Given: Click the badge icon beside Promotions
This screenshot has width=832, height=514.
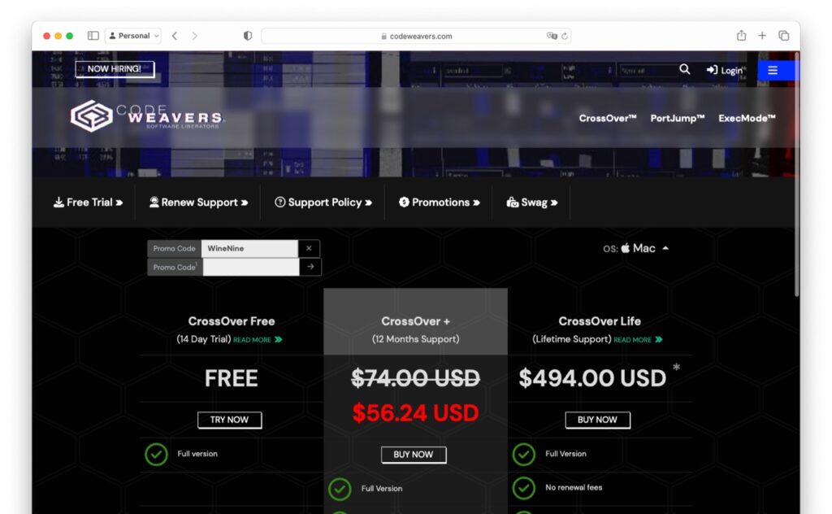Looking at the screenshot, I should tap(403, 202).
